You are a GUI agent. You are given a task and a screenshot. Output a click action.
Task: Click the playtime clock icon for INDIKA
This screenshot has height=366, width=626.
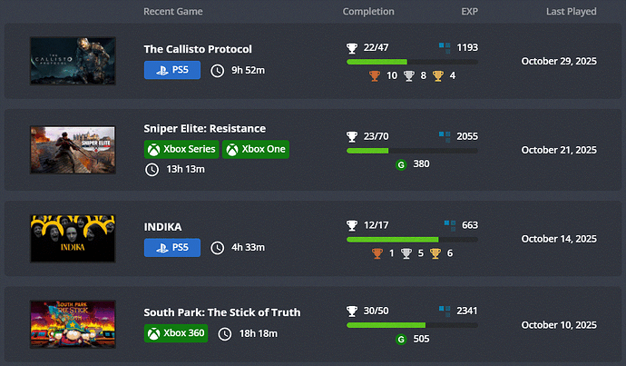click(217, 247)
